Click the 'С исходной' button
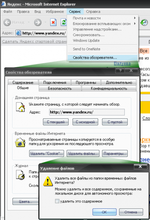This screenshot has height=220, width=150. point(85,122)
